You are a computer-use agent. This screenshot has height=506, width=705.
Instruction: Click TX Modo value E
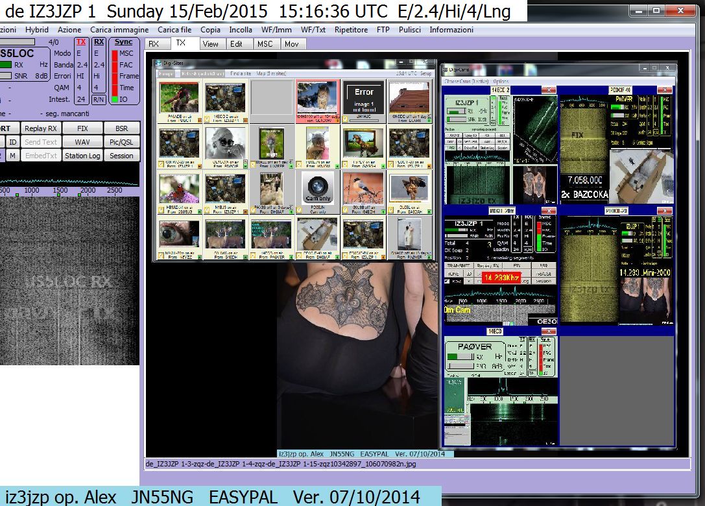pyautogui.click(x=79, y=54)
